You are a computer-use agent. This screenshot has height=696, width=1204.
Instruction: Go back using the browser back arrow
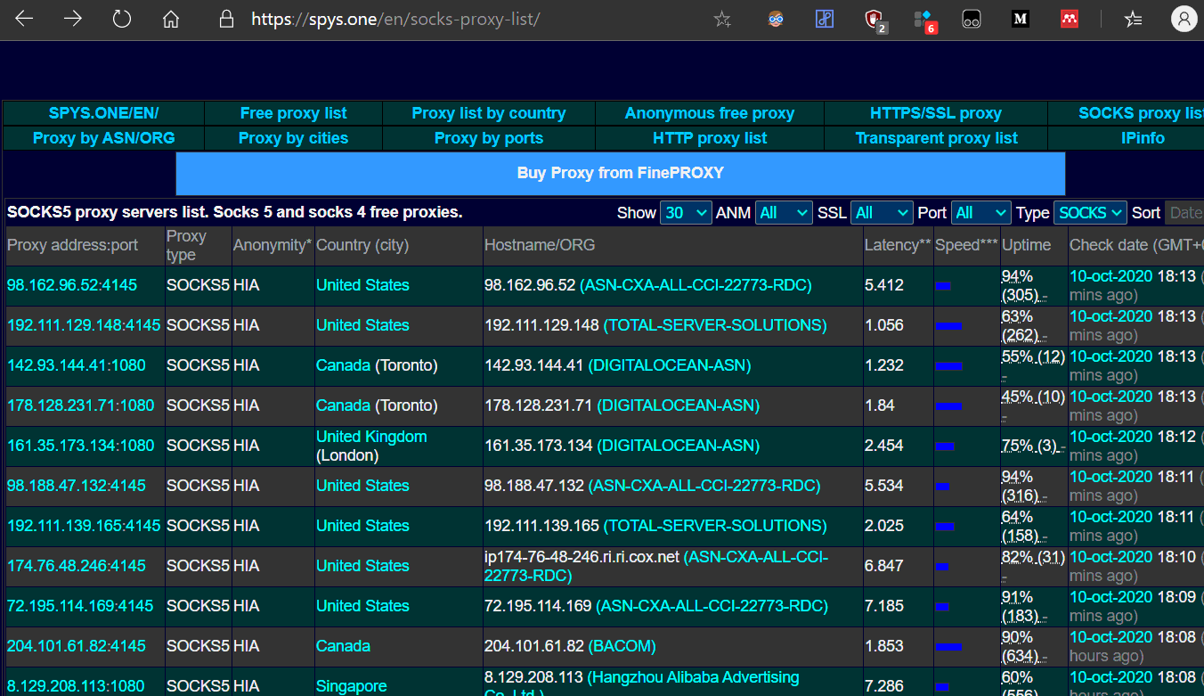click(x=24, y=19)
